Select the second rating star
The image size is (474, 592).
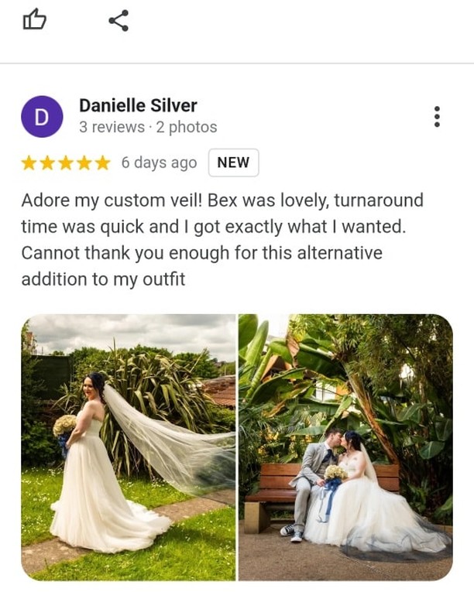[47, 163]
